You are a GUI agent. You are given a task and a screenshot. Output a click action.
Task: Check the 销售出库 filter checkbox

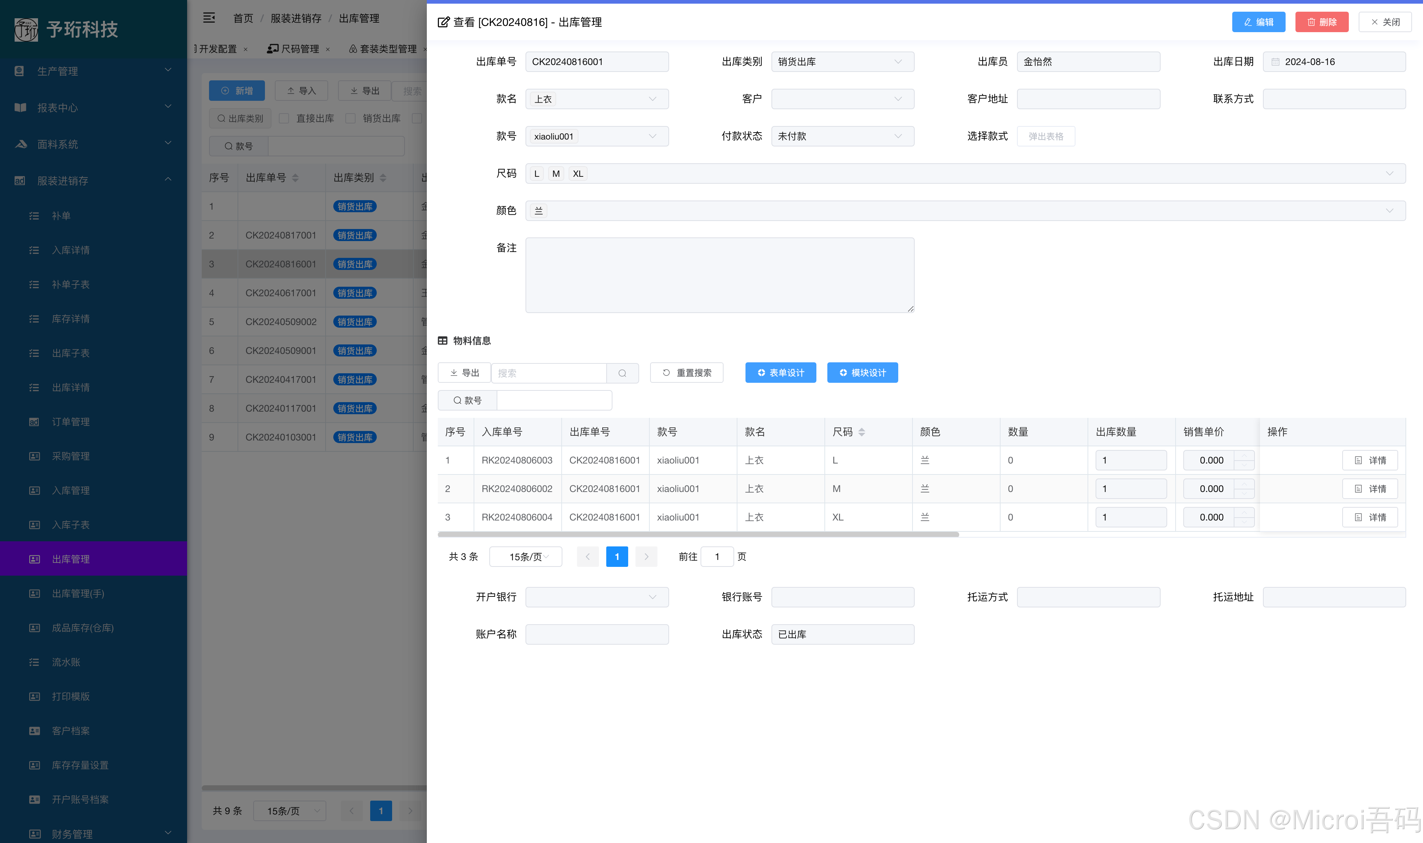coord(351,118)
